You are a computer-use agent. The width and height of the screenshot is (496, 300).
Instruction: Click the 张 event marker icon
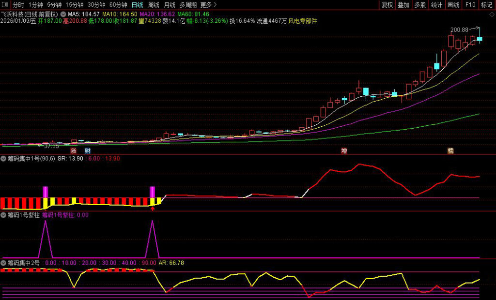[74, 151]
